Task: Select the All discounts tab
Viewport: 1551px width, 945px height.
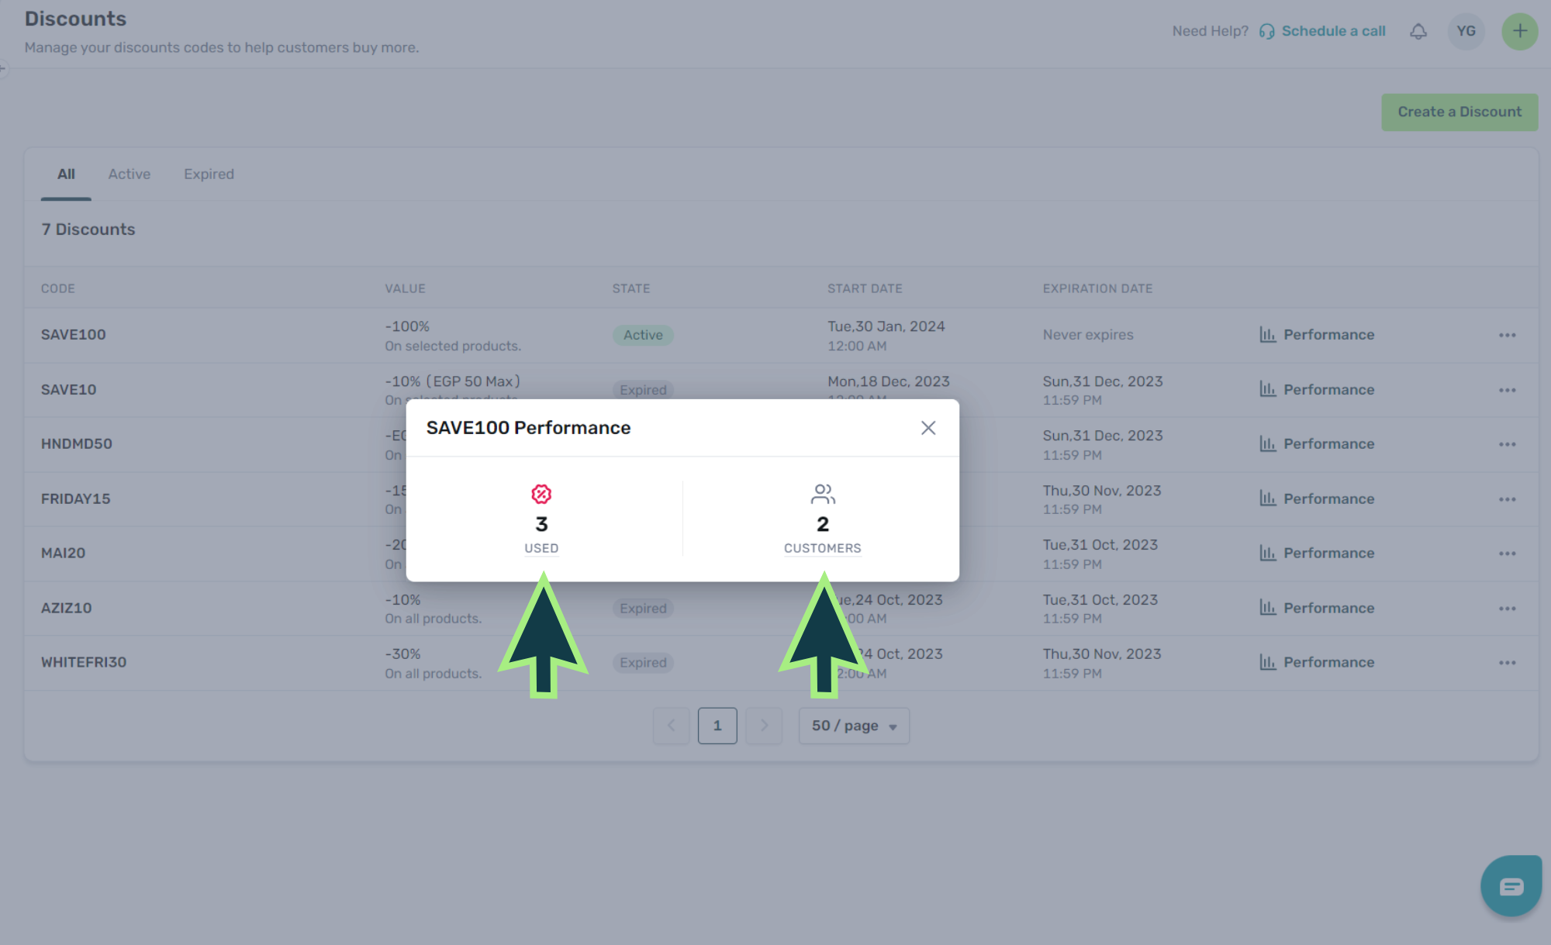Action: (x=66, y=174)
